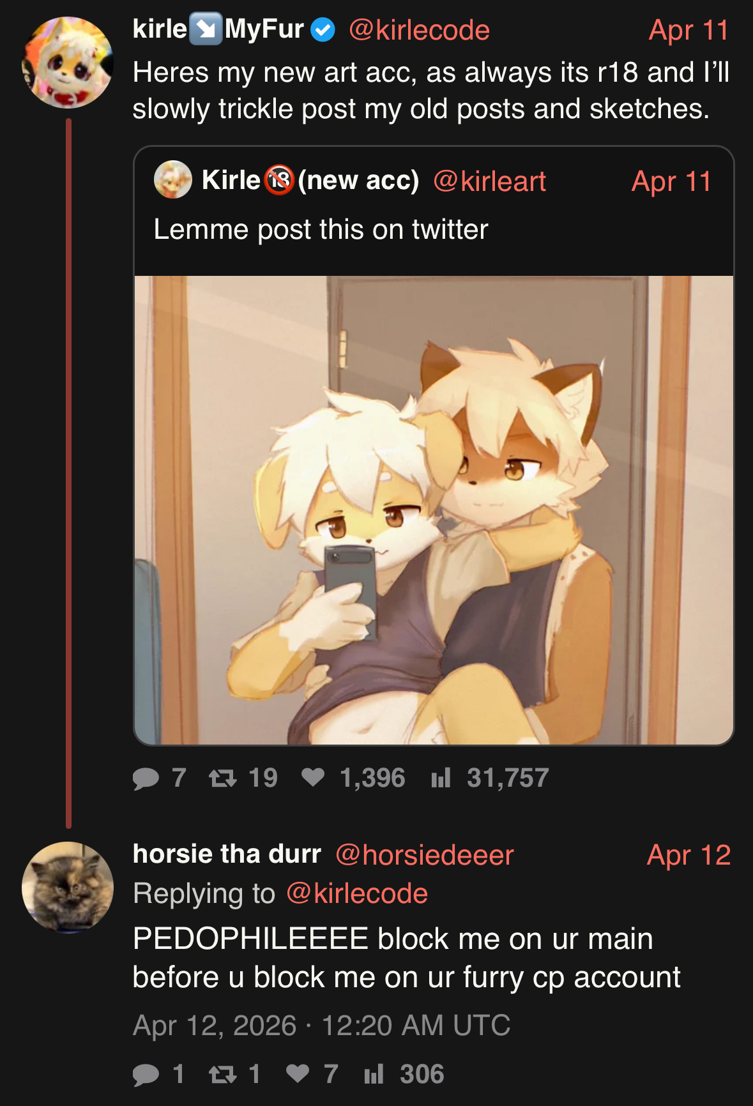Open the Apr 12 reply timestamp
This screenshot has width=753, height=1106.
688,855
